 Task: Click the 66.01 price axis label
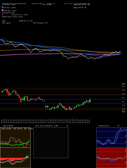point(123,86)
